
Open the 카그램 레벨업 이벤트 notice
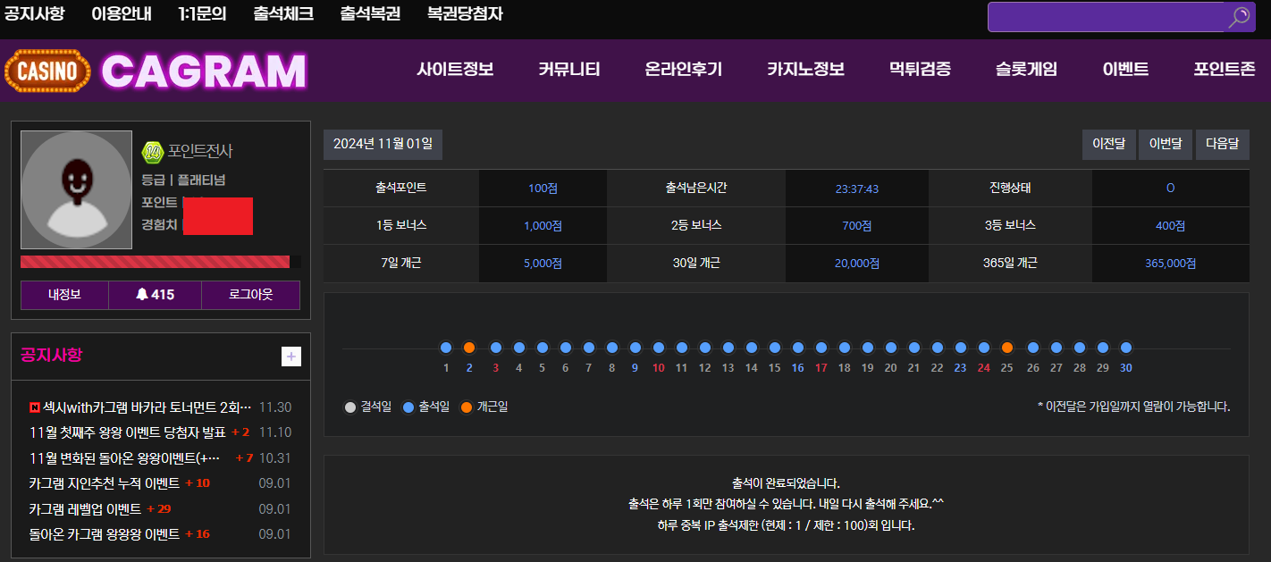[85, 509]
